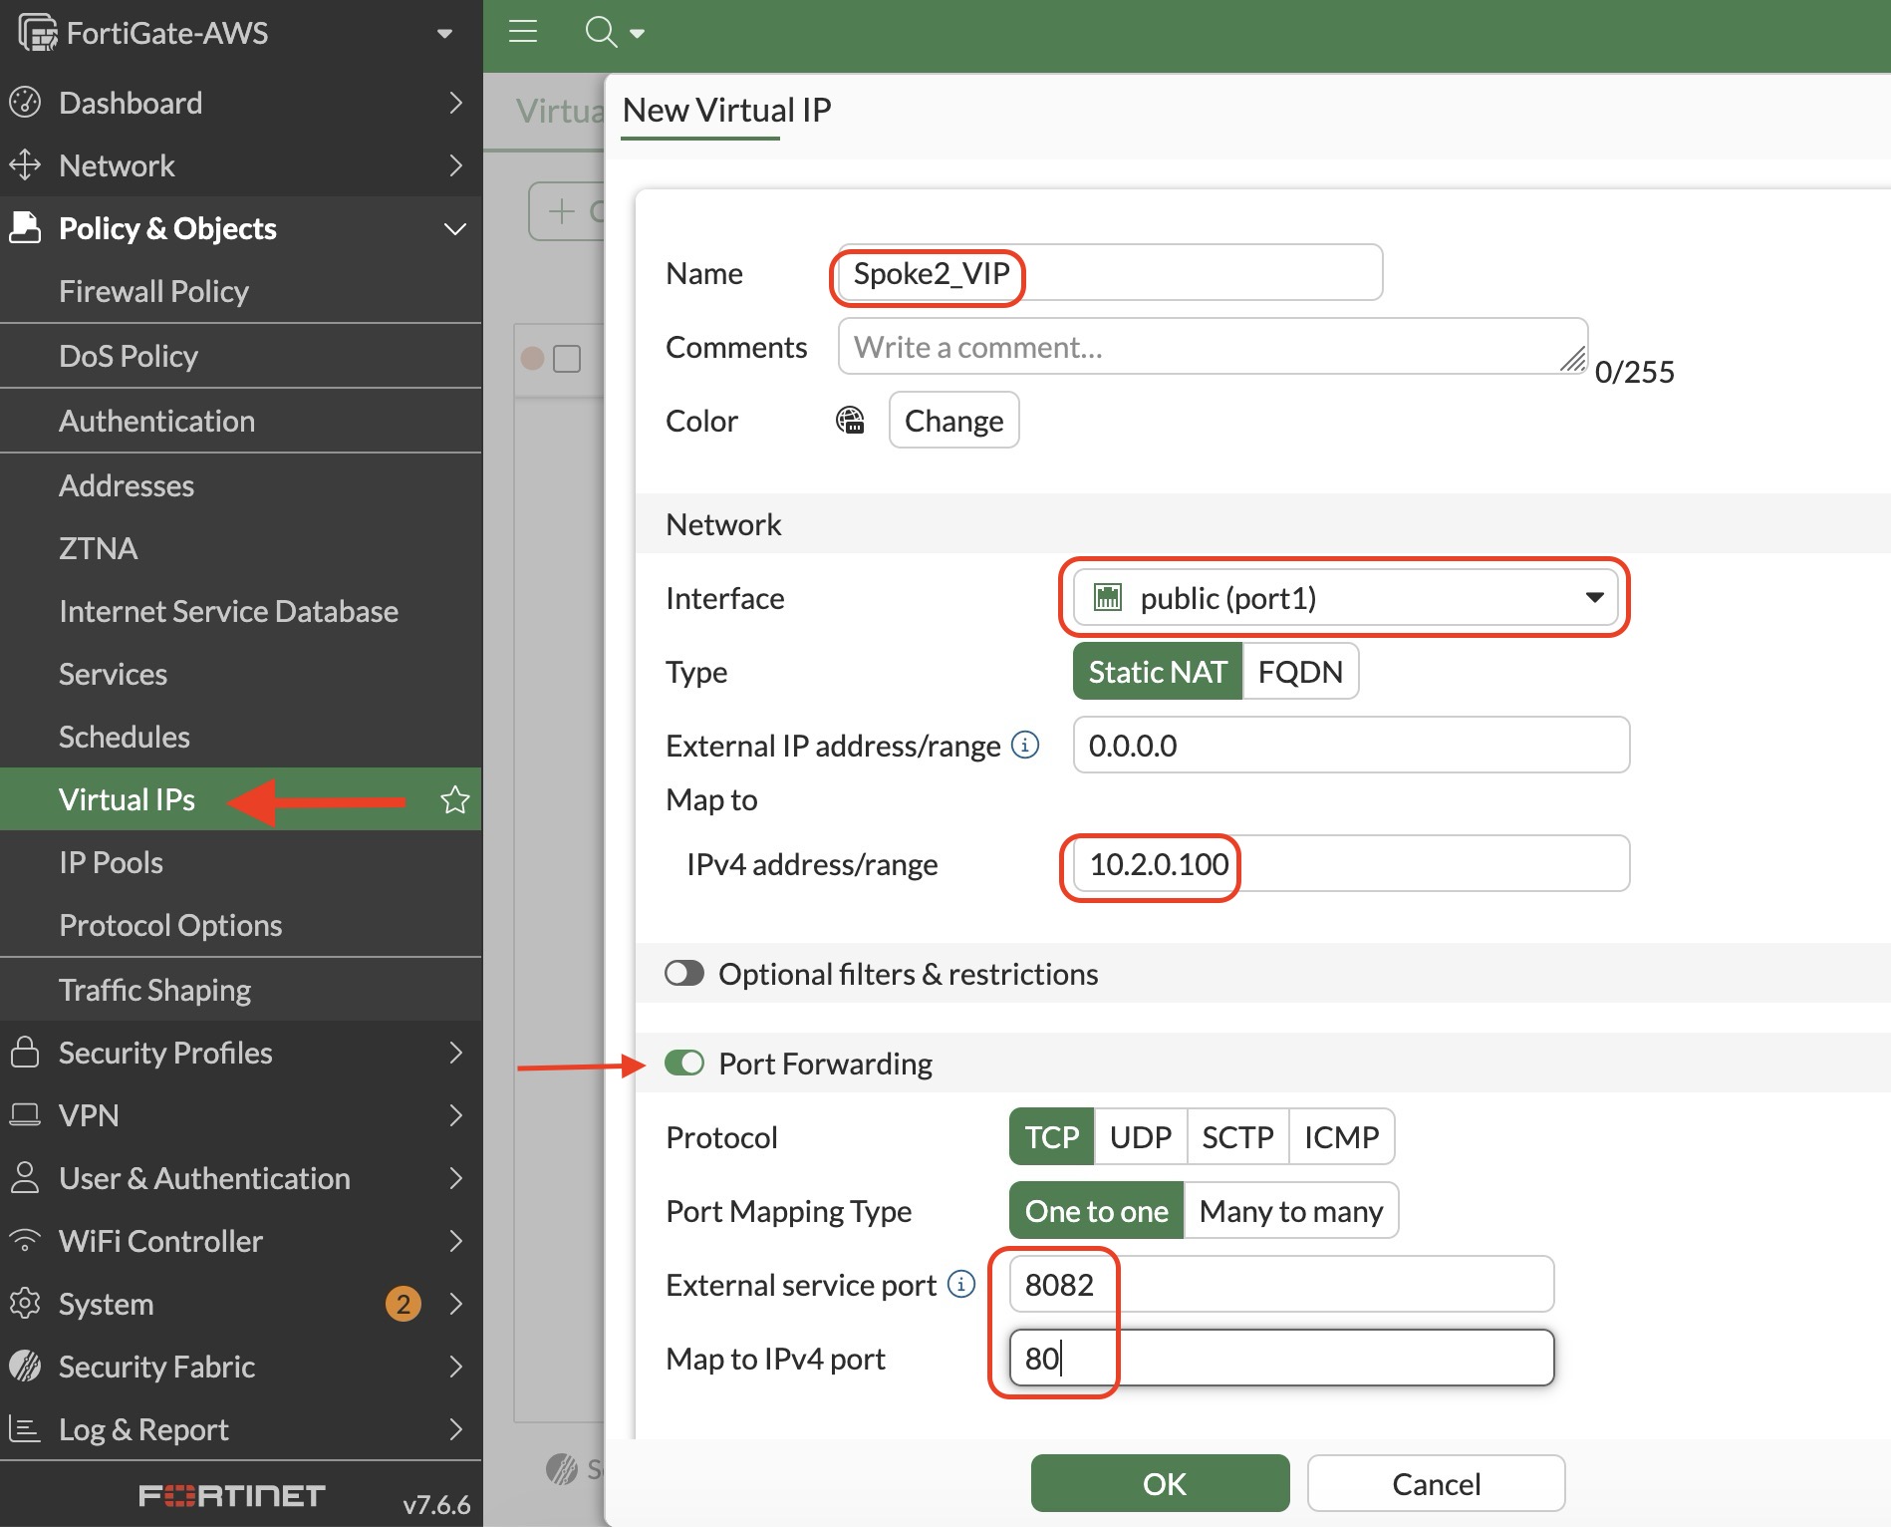Image resolution: width=1891 pixels, height=1527 pixels.
Task: Favorite Virtual IPs with the star icon
Action: point(455,799)
